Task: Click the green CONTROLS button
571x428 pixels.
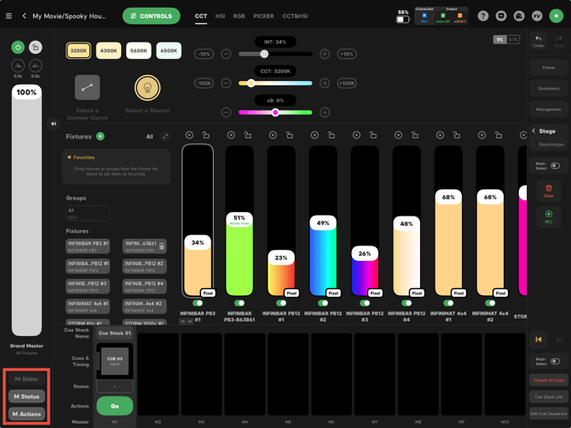Action: 151,16
